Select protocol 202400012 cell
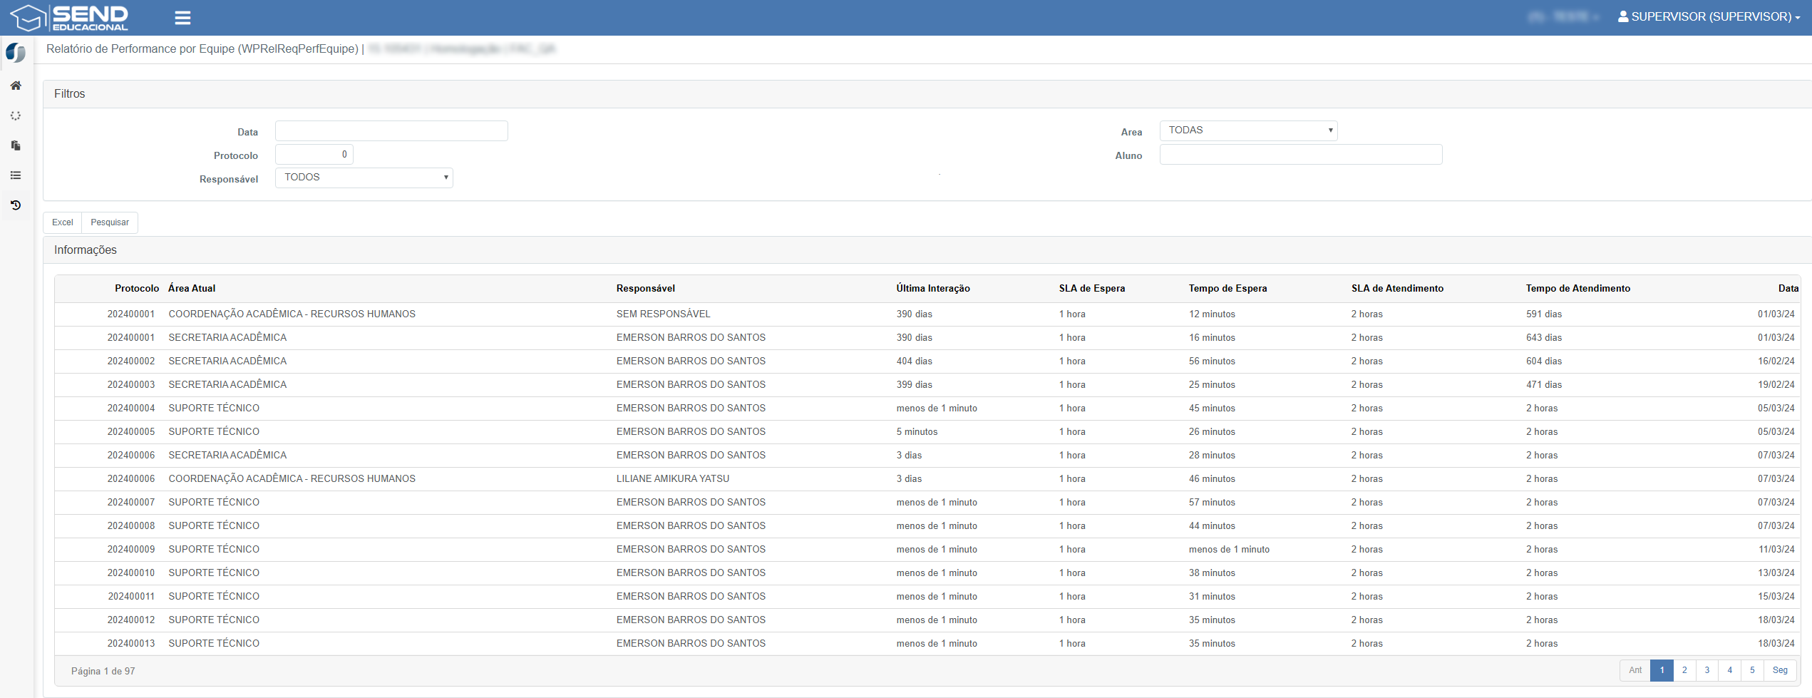 131,620
